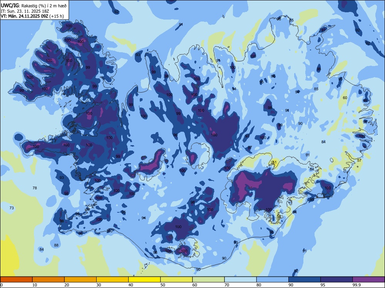This screenshot has height=288, width=385.
Task: Pick the 20–30 legend color block
Action: coord(80,280)
